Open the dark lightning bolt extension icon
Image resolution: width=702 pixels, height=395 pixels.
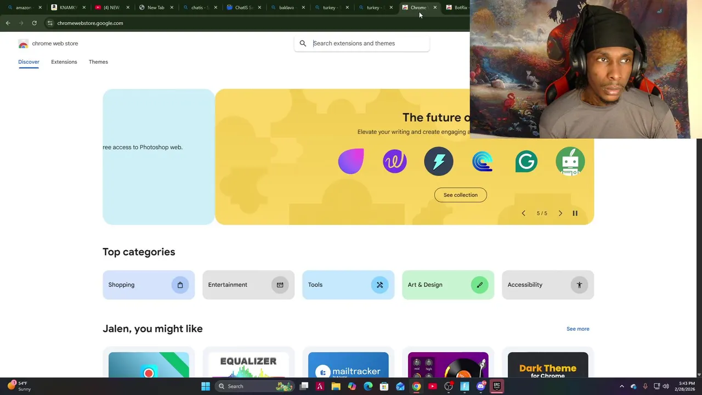tap(439, 161)
